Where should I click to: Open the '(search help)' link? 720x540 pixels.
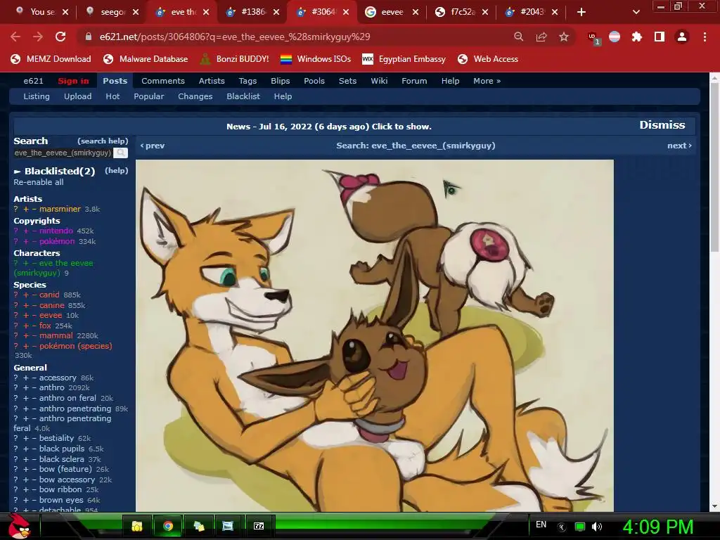(103, 141)
